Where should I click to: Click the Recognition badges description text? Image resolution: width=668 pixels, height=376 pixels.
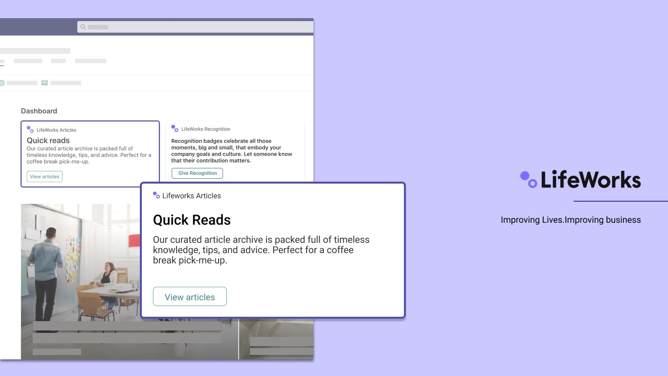(232, 151)
